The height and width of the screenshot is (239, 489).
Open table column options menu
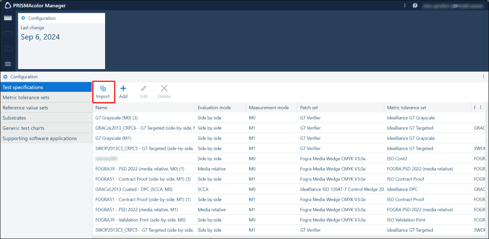point(480,107)
